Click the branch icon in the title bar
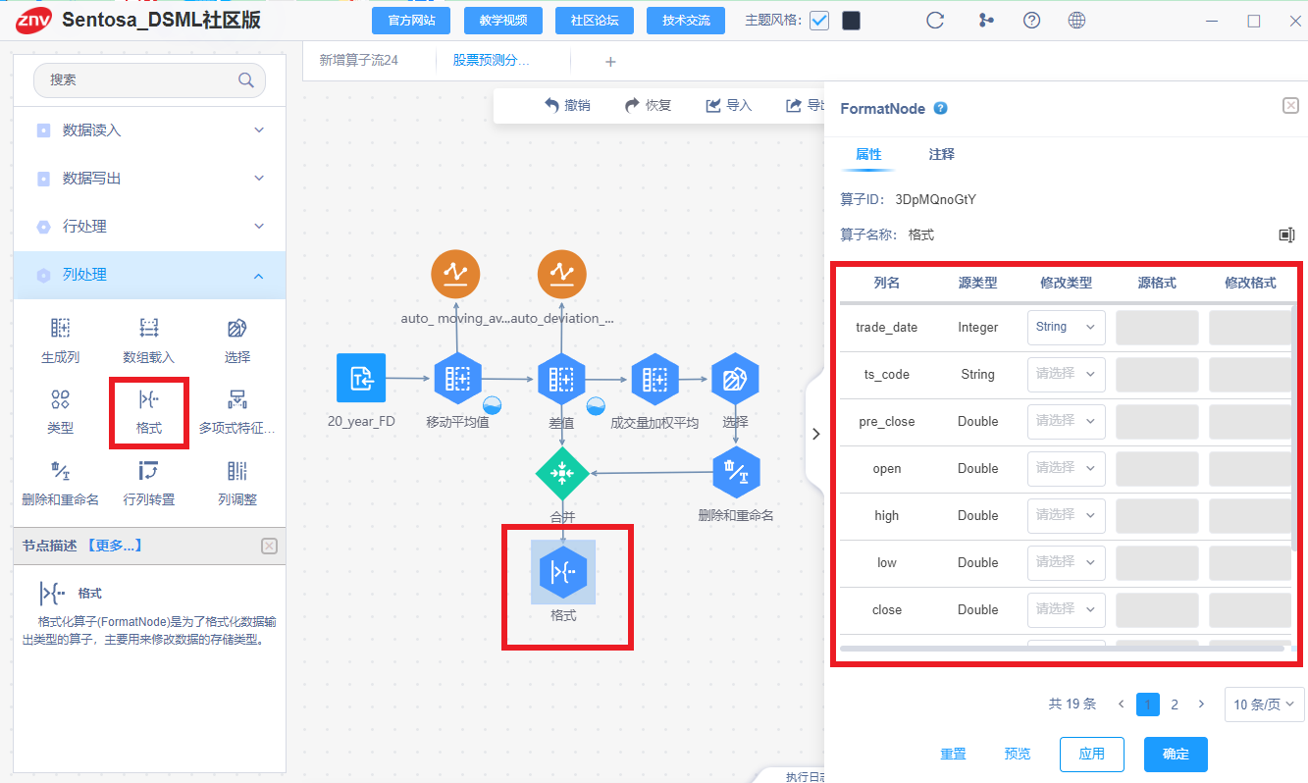Image resolution: width=1308 pixels, height=783 pixels. coord(986,21)
